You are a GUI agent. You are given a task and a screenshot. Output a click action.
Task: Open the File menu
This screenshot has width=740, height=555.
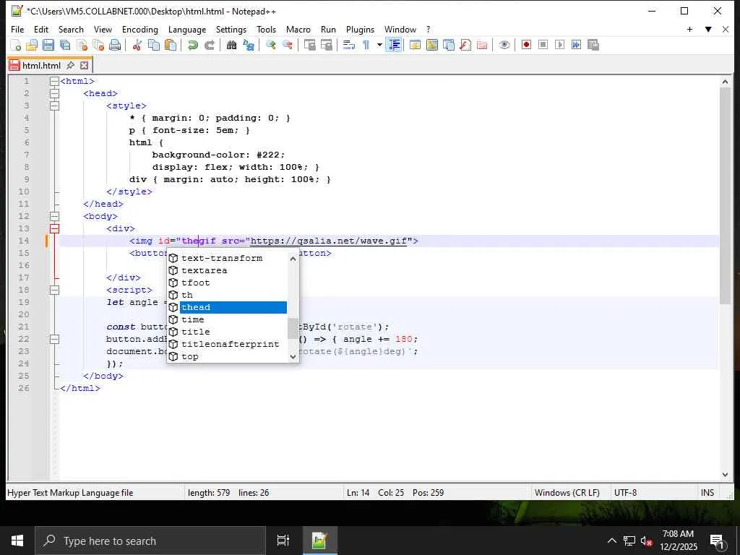17,29
